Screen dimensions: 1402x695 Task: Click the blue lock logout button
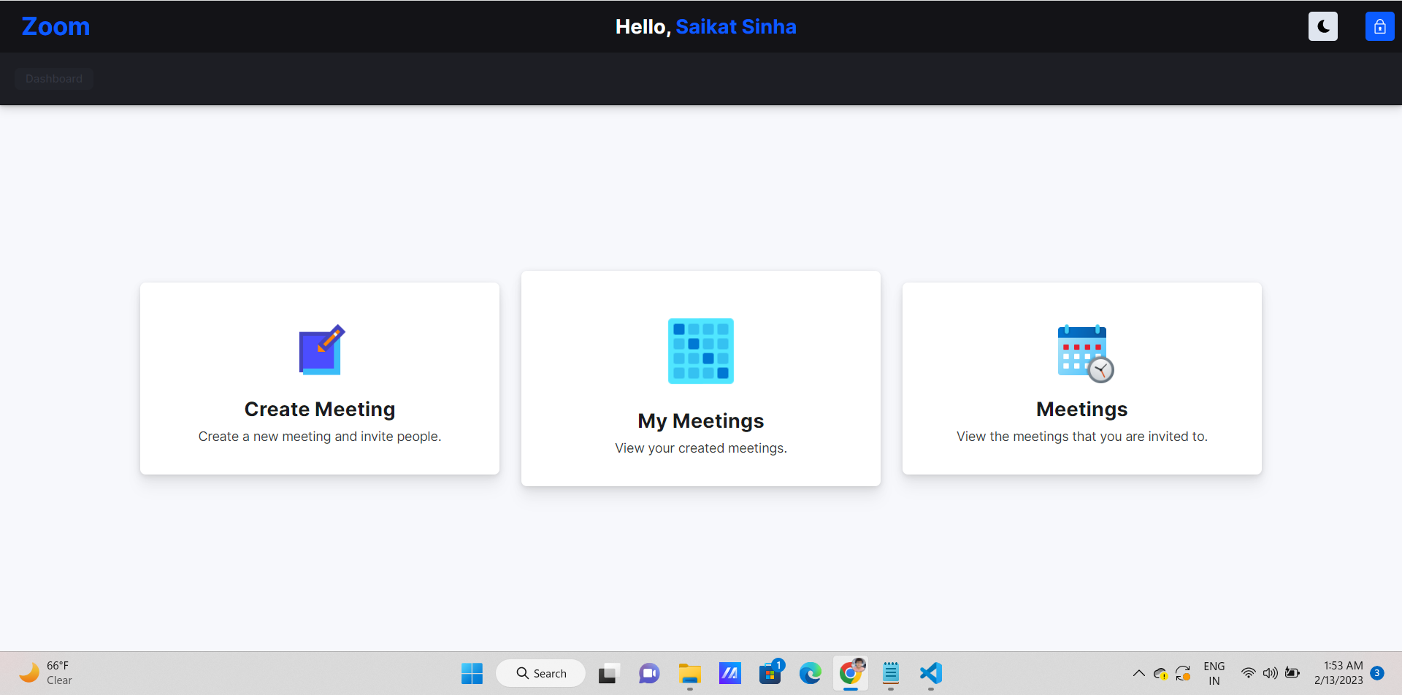click(1379, 26)
